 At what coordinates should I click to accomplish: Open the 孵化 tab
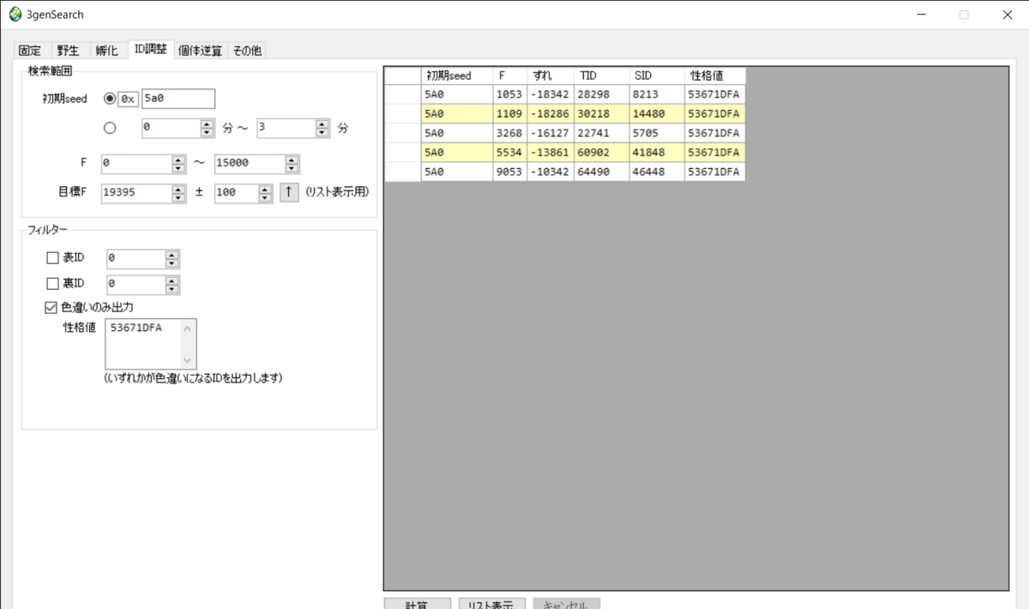pos(107,51)
